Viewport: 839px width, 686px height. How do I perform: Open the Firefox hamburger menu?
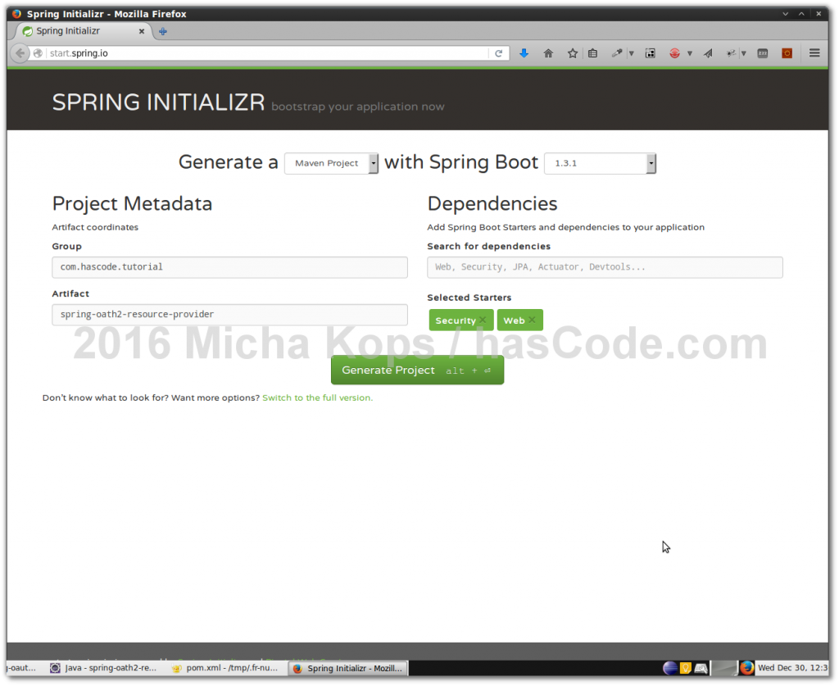click(x=814, y=52)
